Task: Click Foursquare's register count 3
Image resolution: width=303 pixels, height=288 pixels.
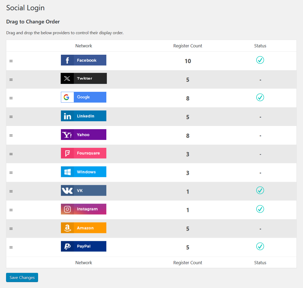Action: [x=188, y=154]
